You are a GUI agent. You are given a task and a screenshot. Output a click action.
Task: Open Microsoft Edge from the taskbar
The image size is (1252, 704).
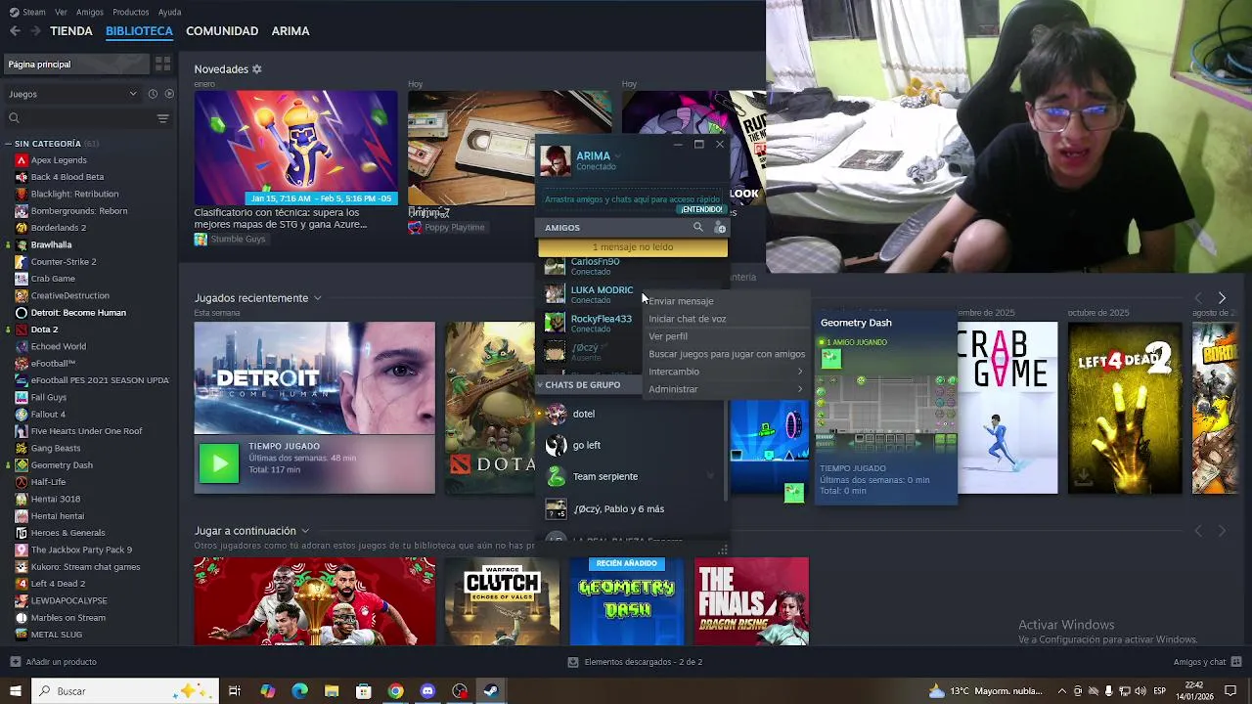[x=299, y=691]
